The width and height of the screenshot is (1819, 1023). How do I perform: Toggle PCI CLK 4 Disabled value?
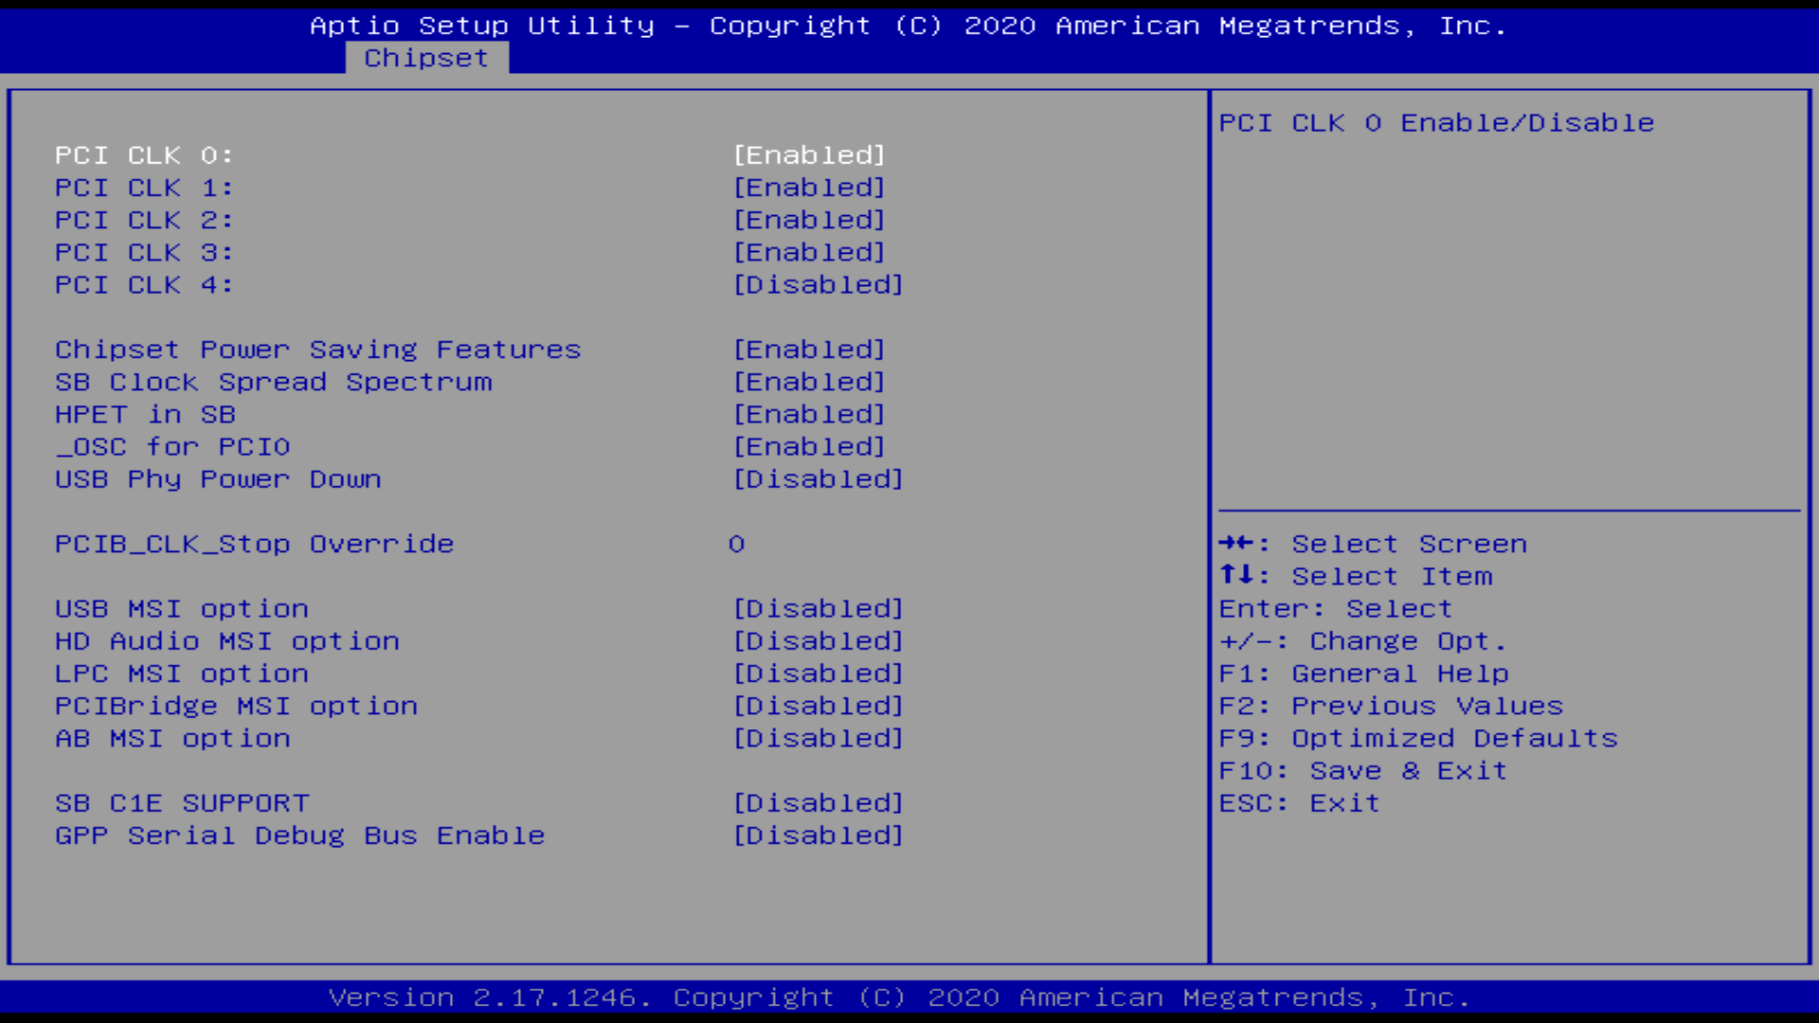tap(818, 285)
